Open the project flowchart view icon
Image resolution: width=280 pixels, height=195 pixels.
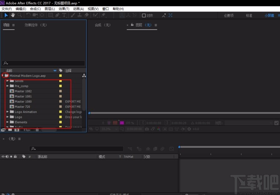pos(84,76)
